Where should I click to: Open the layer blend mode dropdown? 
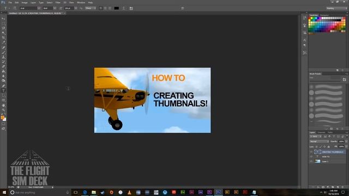pos(319,142)
